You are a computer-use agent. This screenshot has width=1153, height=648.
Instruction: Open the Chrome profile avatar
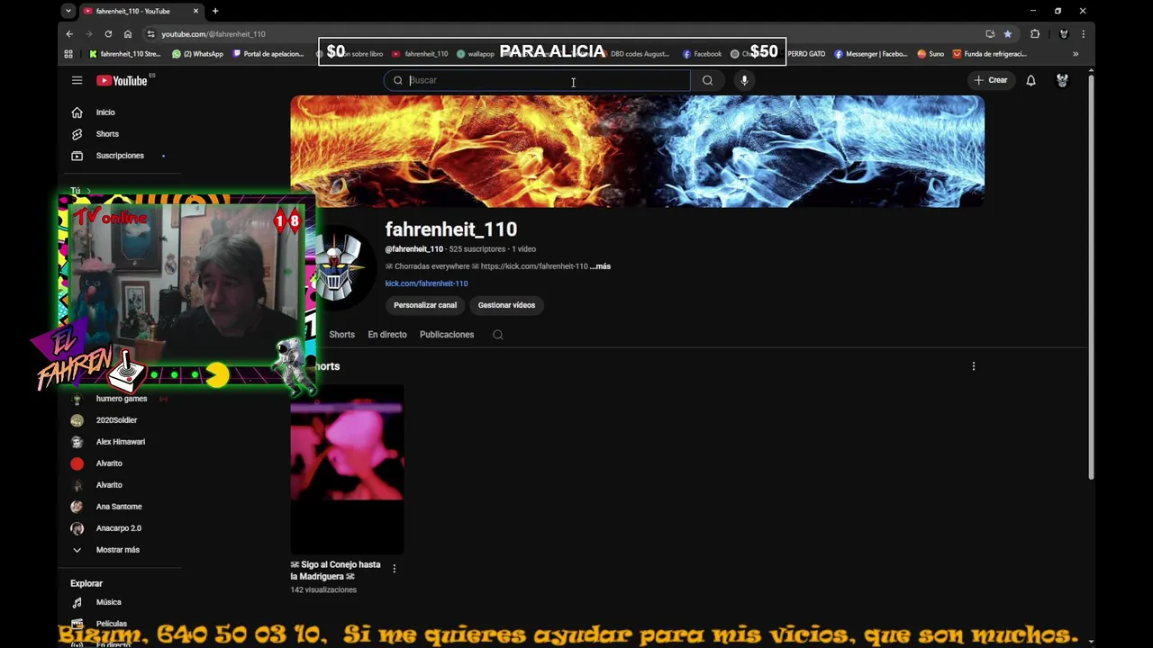1063,34
